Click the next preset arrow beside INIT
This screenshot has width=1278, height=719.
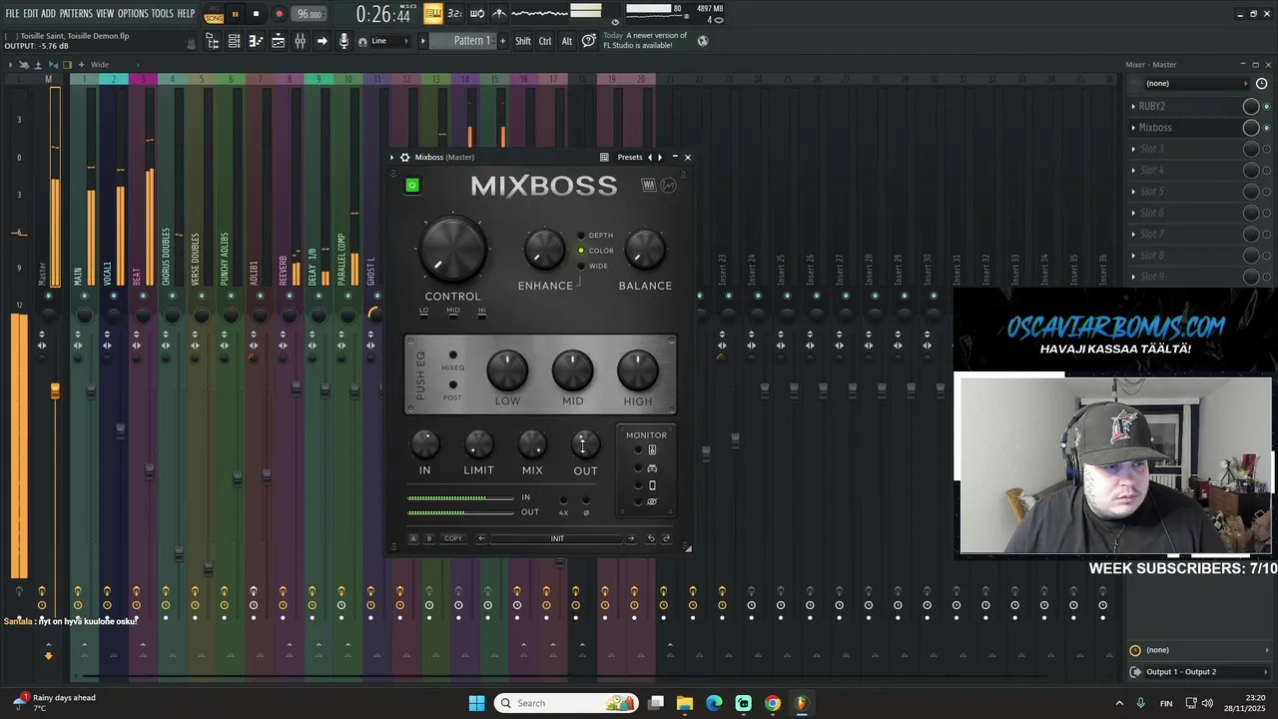pos(630,538)
